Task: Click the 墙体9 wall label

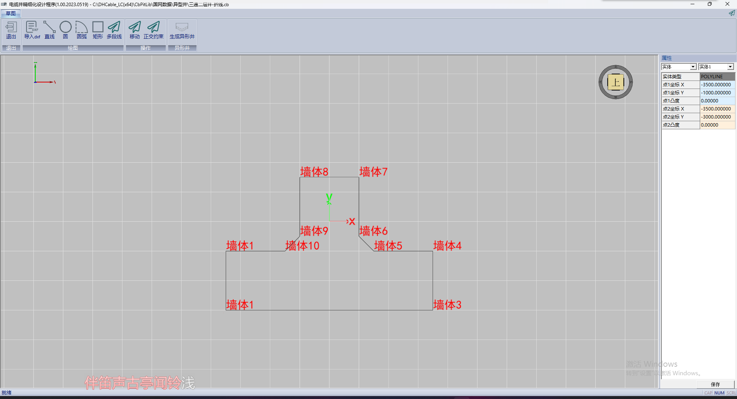Action: (314, 231)
